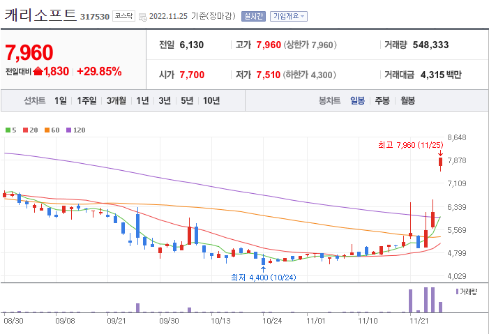Click the purple 120-day moving average swatch
Image resolution: width=489 pixels, height=334 pixels.
click(68, 130)
